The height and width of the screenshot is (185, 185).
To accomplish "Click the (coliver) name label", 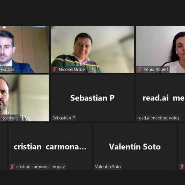I will click(9, 118).
